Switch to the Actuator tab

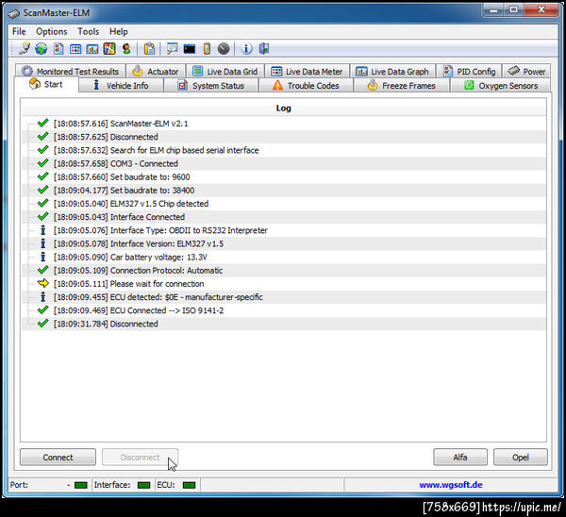tap(156, 71)
